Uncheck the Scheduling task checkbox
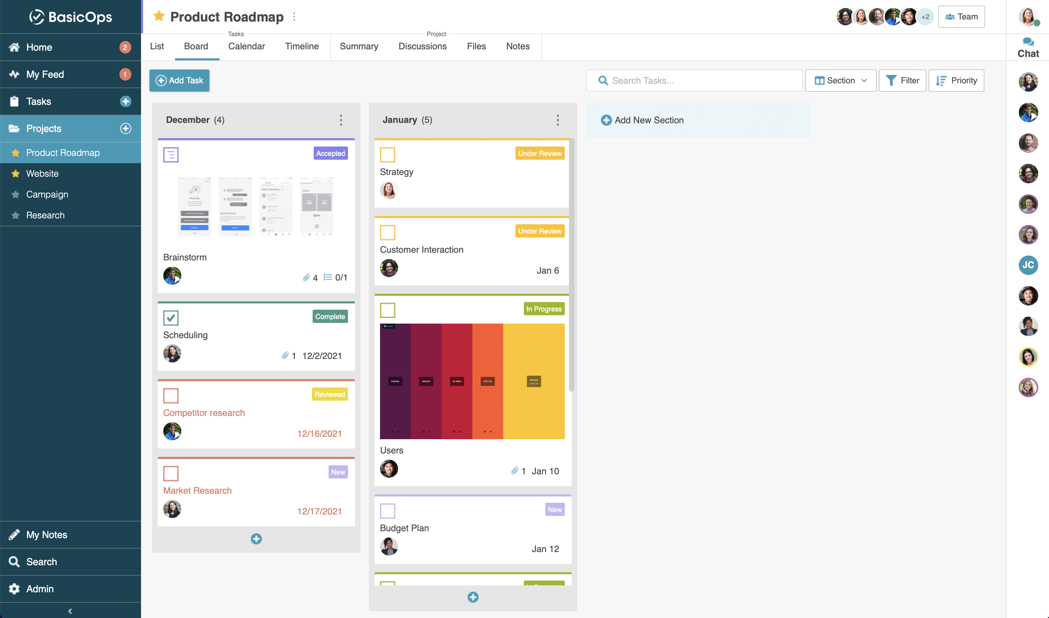 [x=171, y=318]
